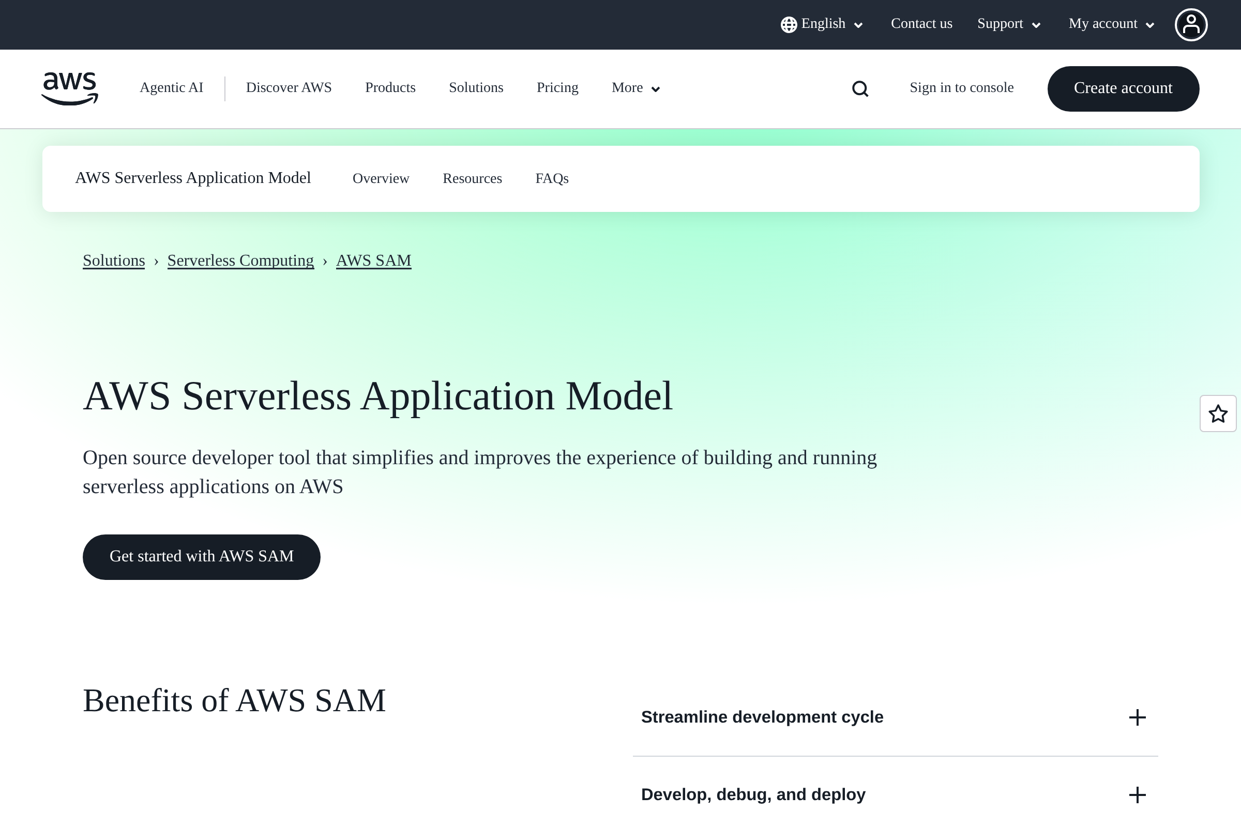The image size is (1241, 827).
Task: Switch to the Overview tab
Action: coord(381,179)
